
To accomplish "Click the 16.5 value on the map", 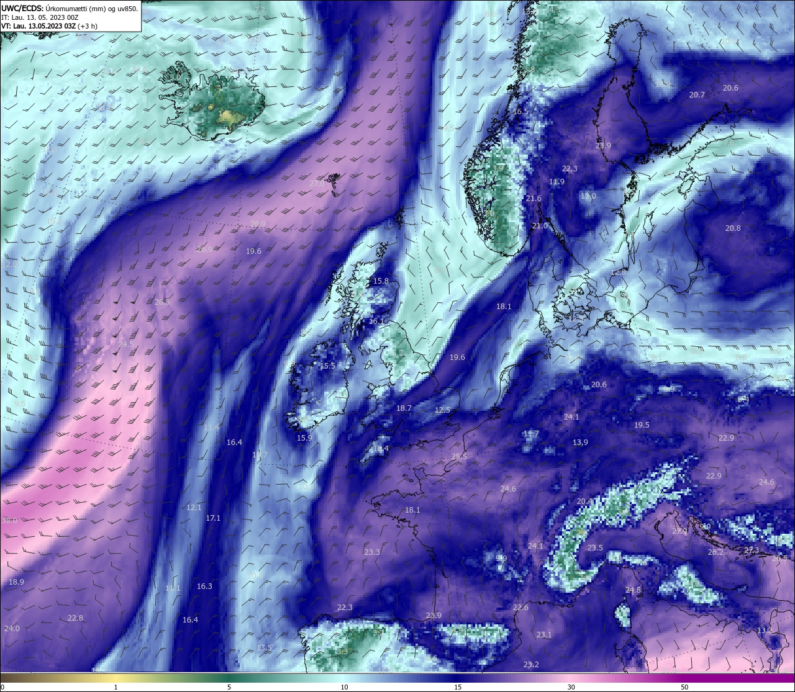I will tap(520, 111).
